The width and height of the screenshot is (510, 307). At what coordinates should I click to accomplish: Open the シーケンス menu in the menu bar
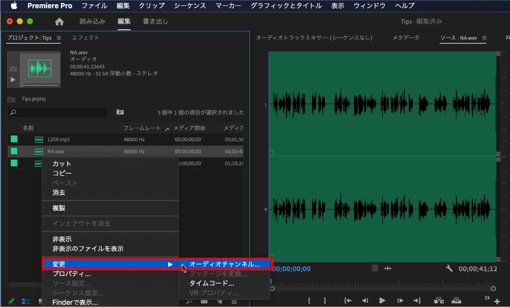coord(190,6)
